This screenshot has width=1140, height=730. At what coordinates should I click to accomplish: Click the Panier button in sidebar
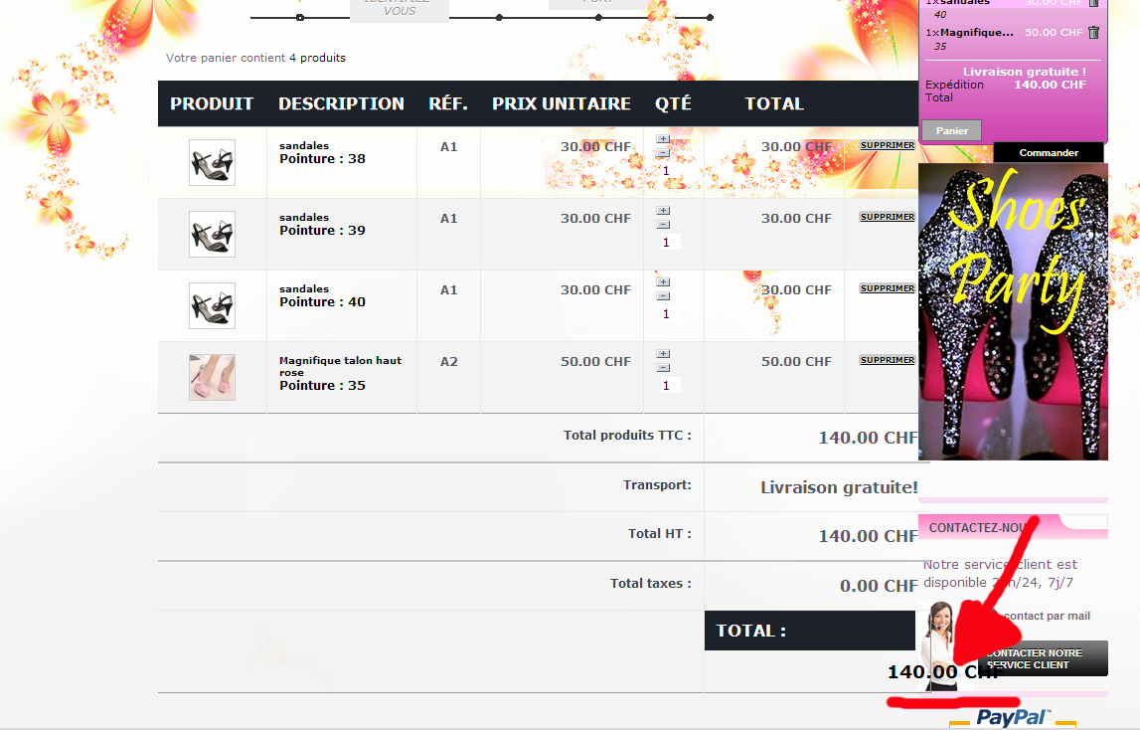point(952,131)
